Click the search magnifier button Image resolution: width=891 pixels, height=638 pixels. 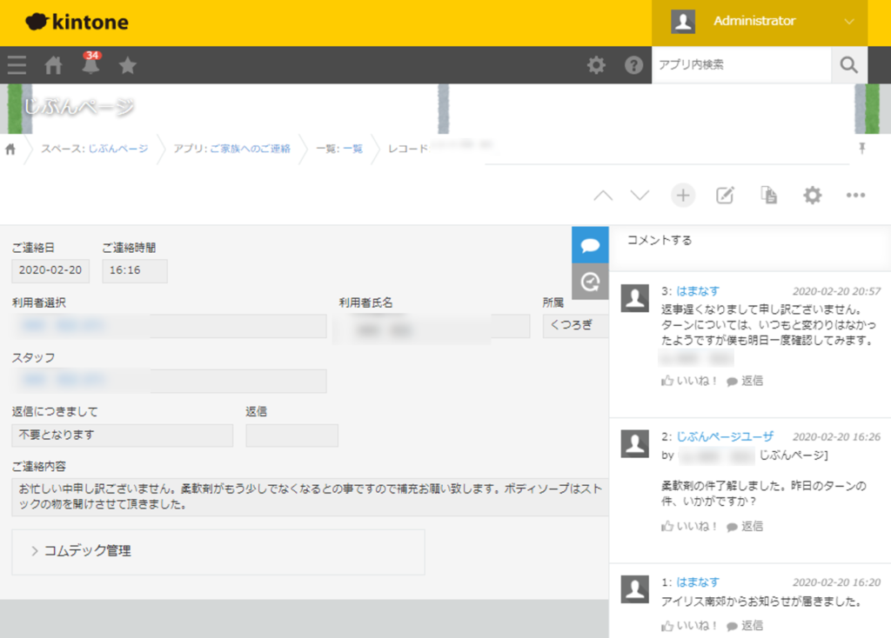click(x=849, y=65)
